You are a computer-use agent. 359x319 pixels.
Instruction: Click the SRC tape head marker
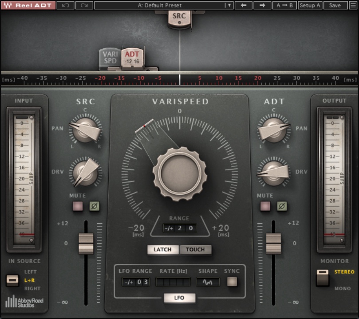click(179, 19)
